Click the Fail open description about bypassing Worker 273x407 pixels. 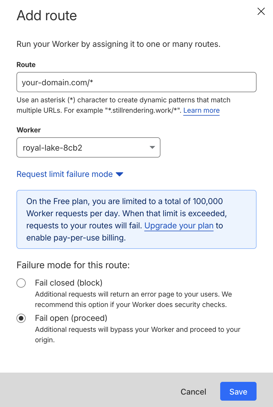tap(137, 335)
